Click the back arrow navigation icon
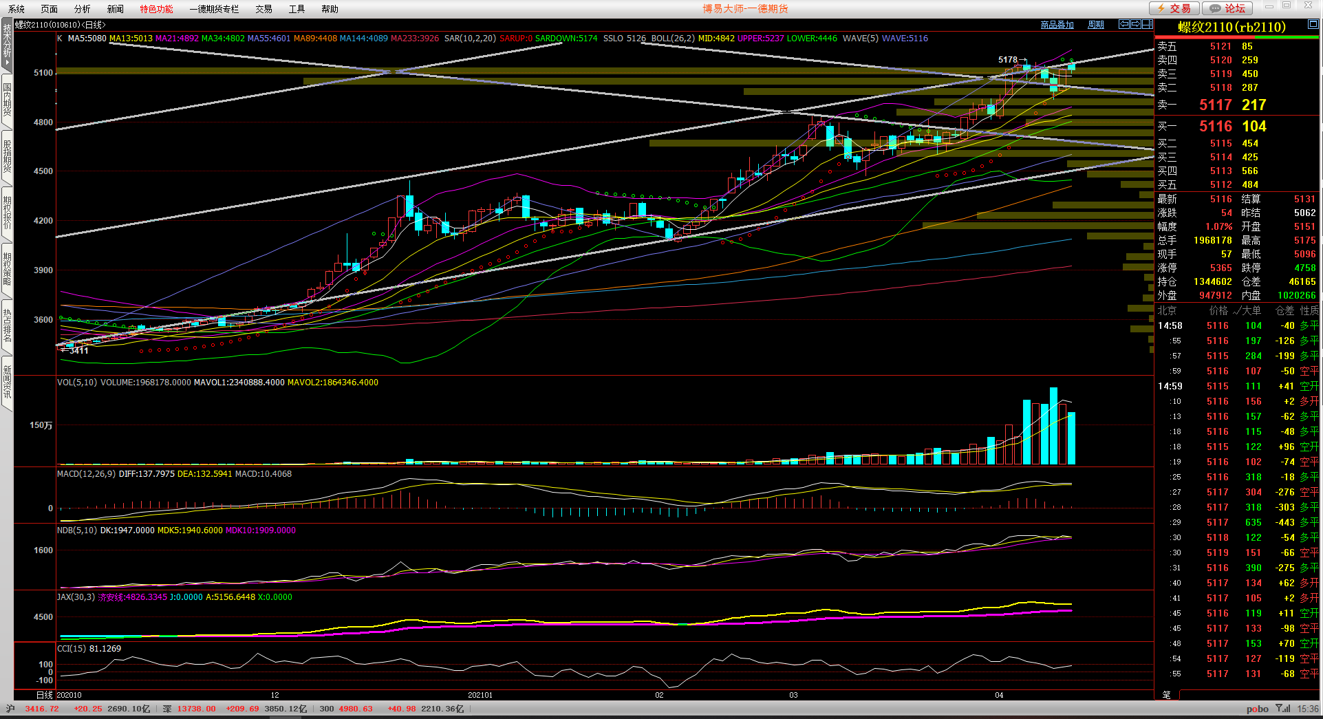Screen dimensions: 1323x719 [1123, 24]
